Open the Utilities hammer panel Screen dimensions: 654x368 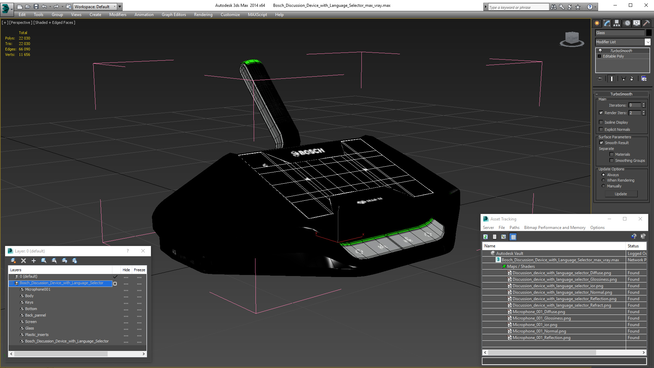[x=646, y=23]
